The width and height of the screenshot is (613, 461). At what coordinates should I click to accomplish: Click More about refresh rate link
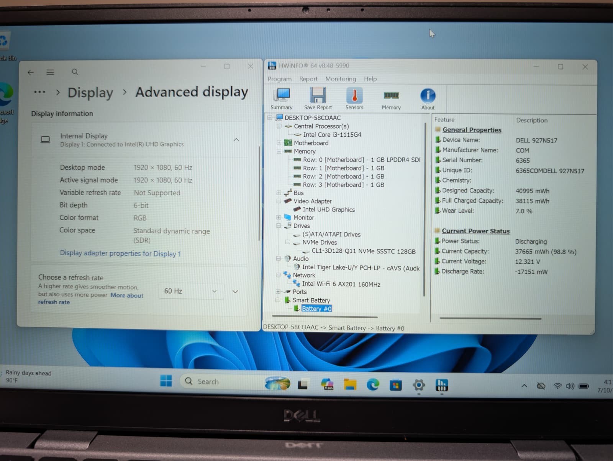pyautogui.click(x=90, y=299)
